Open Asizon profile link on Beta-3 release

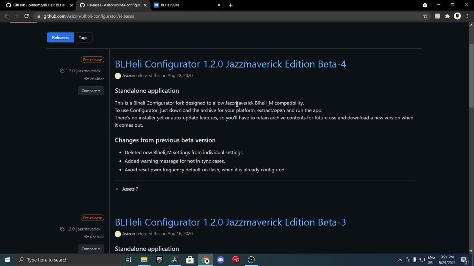click(128, 233)
